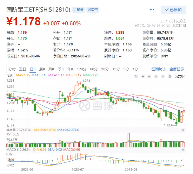Click the 可融资 tag

(x=78, y=9)
